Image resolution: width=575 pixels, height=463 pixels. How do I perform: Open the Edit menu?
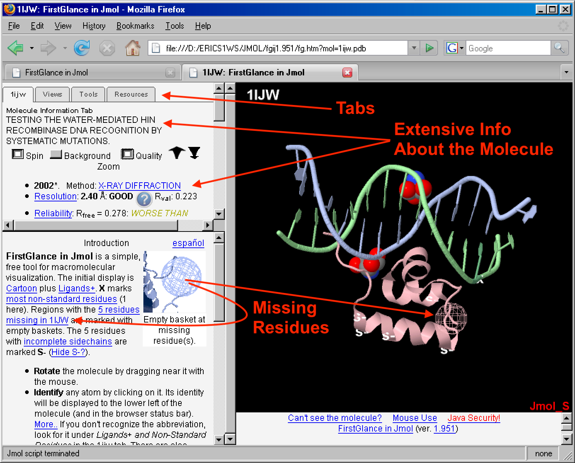pyautogui.click(x=37, y=26)
